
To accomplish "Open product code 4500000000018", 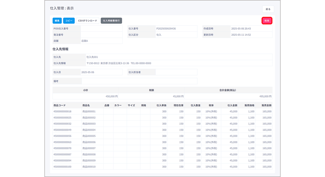I will pos(62,111).
